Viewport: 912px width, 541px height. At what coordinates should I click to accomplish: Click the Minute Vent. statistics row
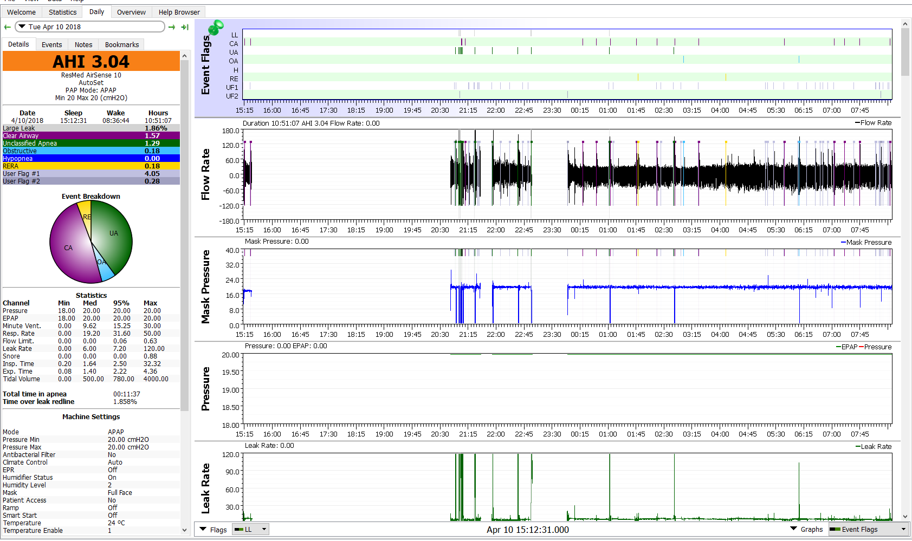(91, 326)
